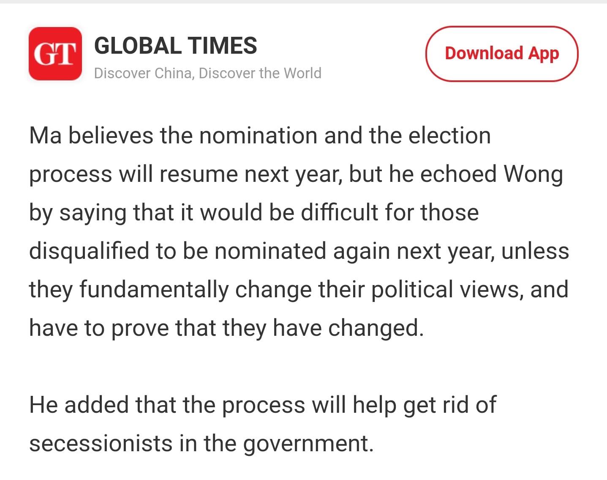Click the word "changed" ending the first paragraph
The image size is (607, 480).
tap(375, 328)
